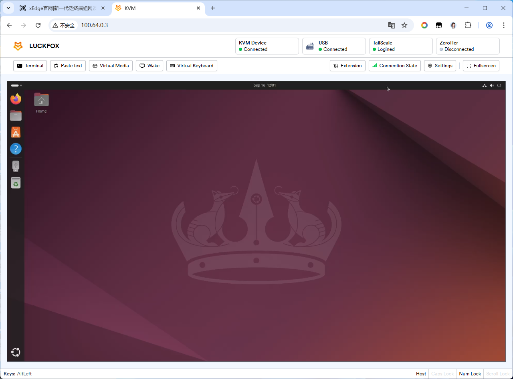Viewport: 513px width, 379px height.
Task: Open the Extension dropdown
Action: [347, 66]
